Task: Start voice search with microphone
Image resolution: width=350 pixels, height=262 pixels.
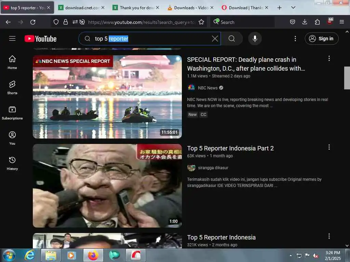Action: tap(255, 39)
